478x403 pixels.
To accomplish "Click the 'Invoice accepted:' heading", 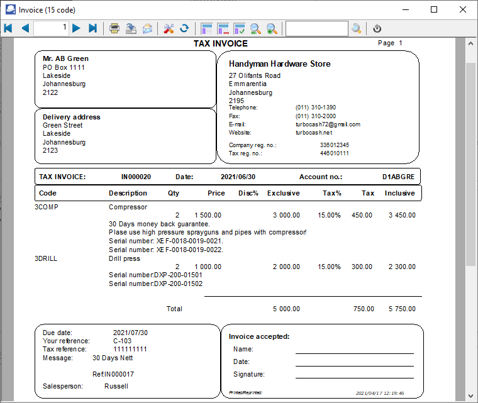I will (259, 336).
